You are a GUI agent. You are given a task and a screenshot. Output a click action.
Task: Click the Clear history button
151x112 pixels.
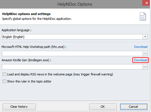pos(19,107)
